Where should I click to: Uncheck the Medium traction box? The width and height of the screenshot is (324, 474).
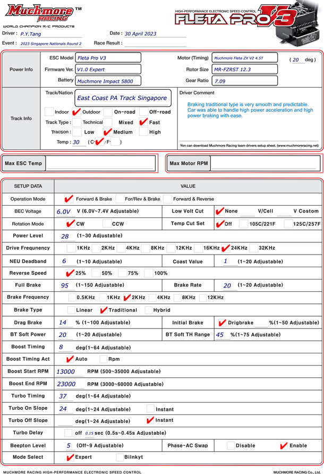tap(108, 132)
